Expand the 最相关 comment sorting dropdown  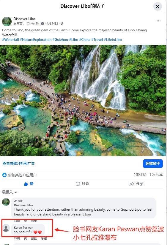(9, 192)
